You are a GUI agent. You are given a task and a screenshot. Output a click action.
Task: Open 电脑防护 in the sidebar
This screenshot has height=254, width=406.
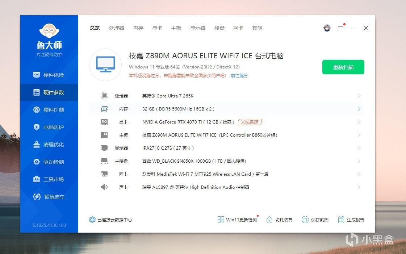pos(49,127)
